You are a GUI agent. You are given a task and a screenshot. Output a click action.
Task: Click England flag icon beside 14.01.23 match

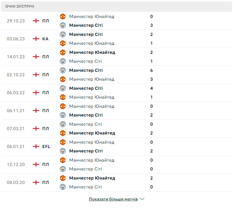[x=36, y=57]
